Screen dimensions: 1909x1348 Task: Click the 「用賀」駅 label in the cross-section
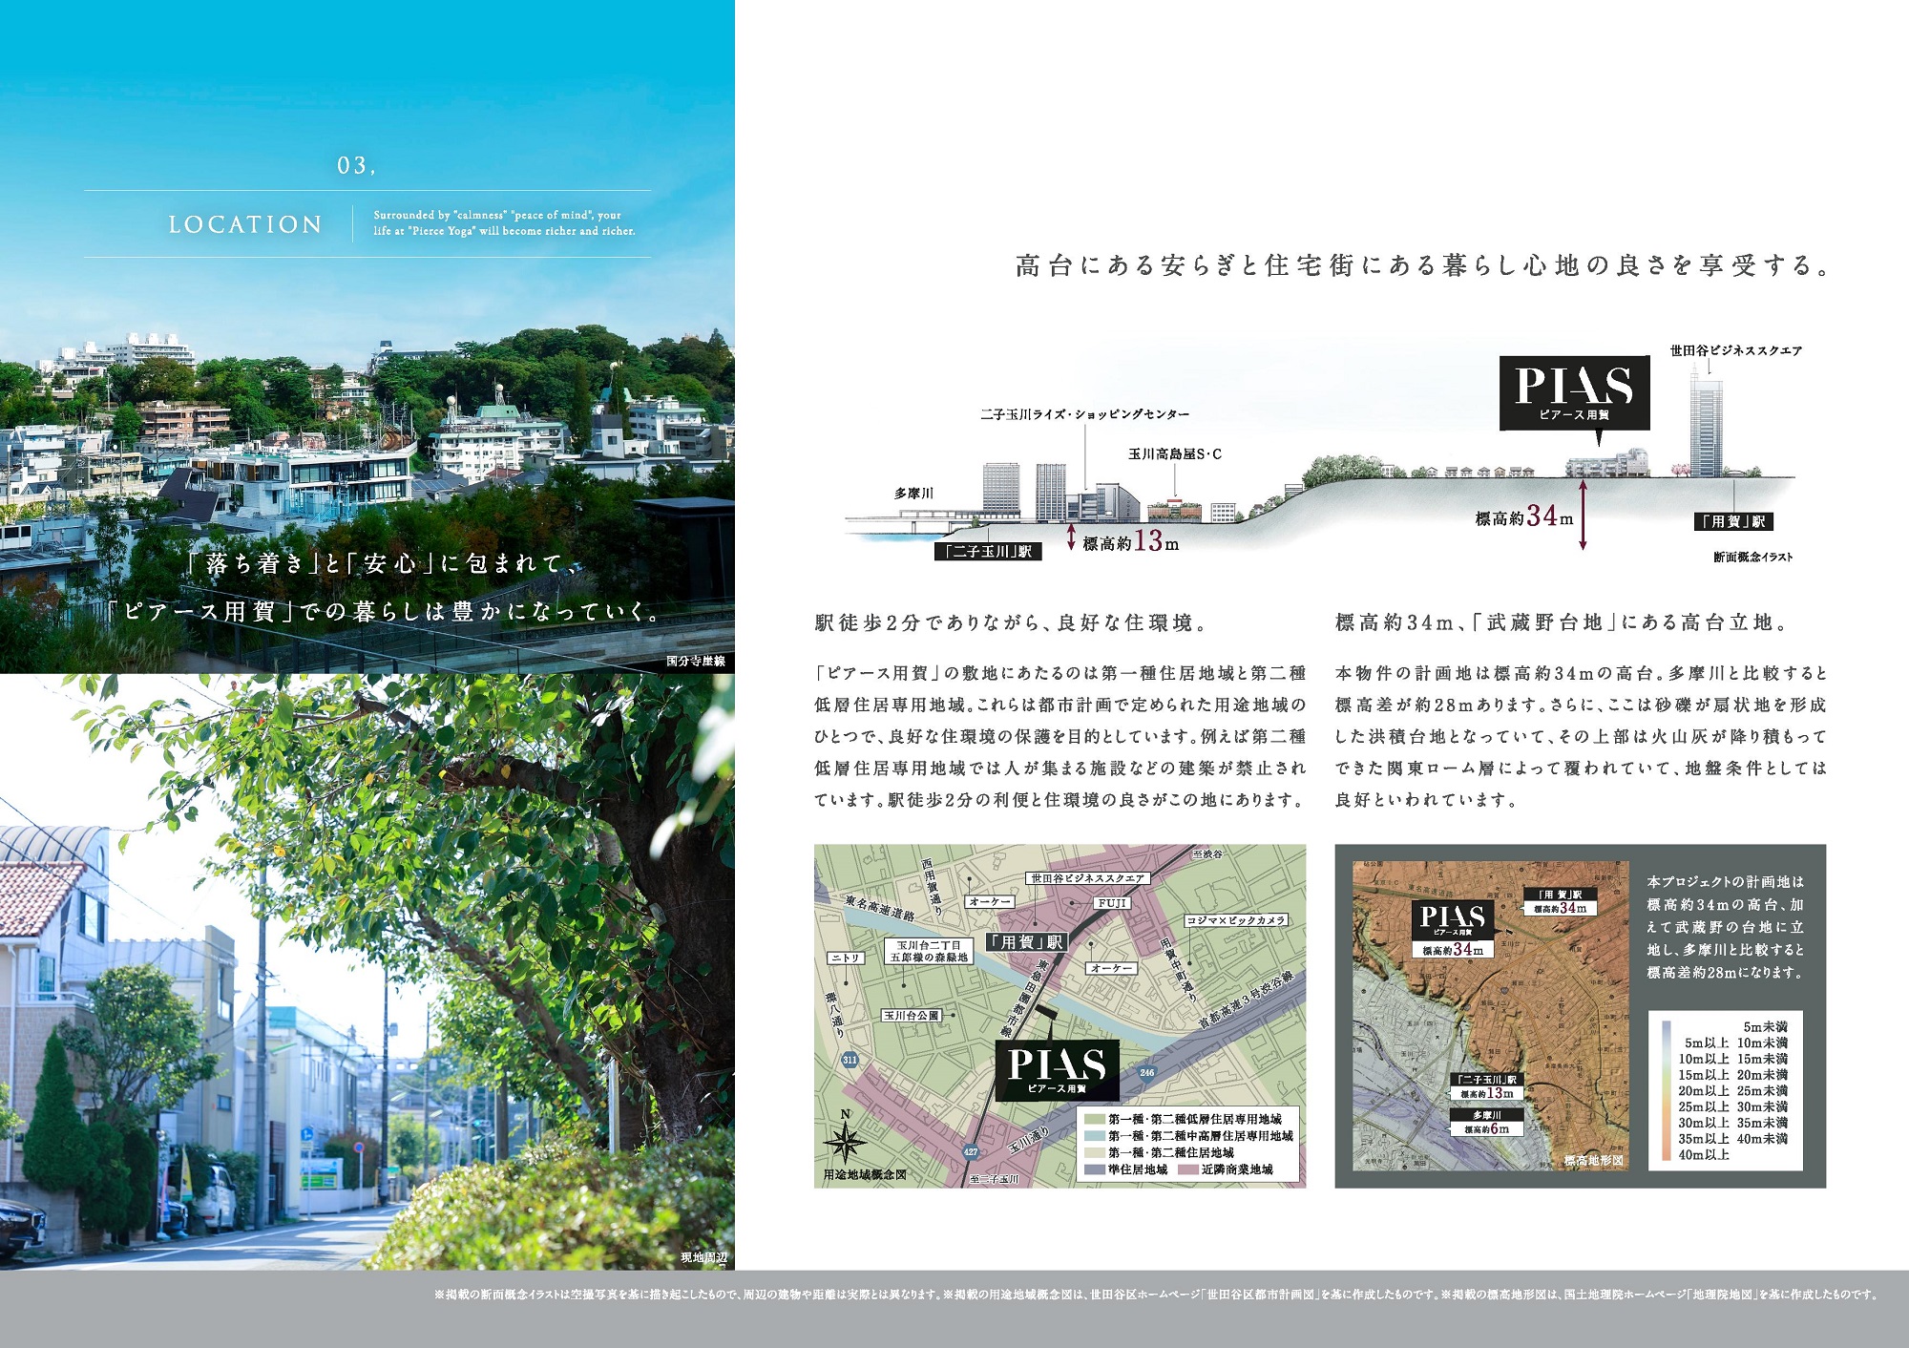pyautogui.click(x=1733, y=521)
